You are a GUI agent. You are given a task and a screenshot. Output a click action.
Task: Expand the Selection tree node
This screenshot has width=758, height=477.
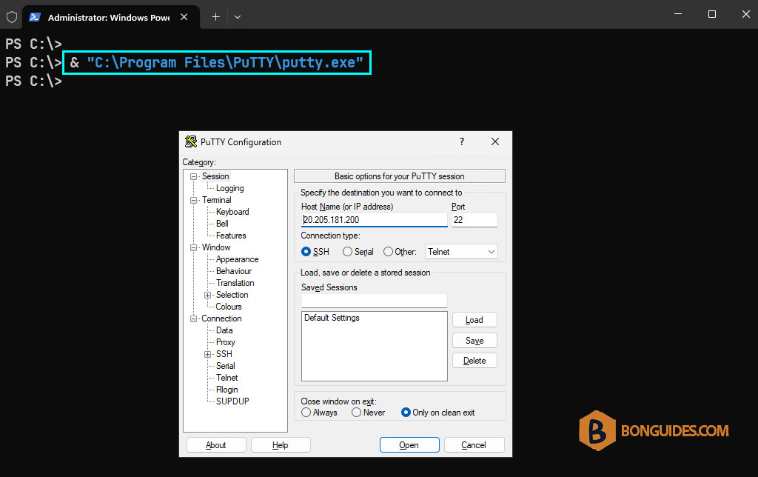click(207, 295)
